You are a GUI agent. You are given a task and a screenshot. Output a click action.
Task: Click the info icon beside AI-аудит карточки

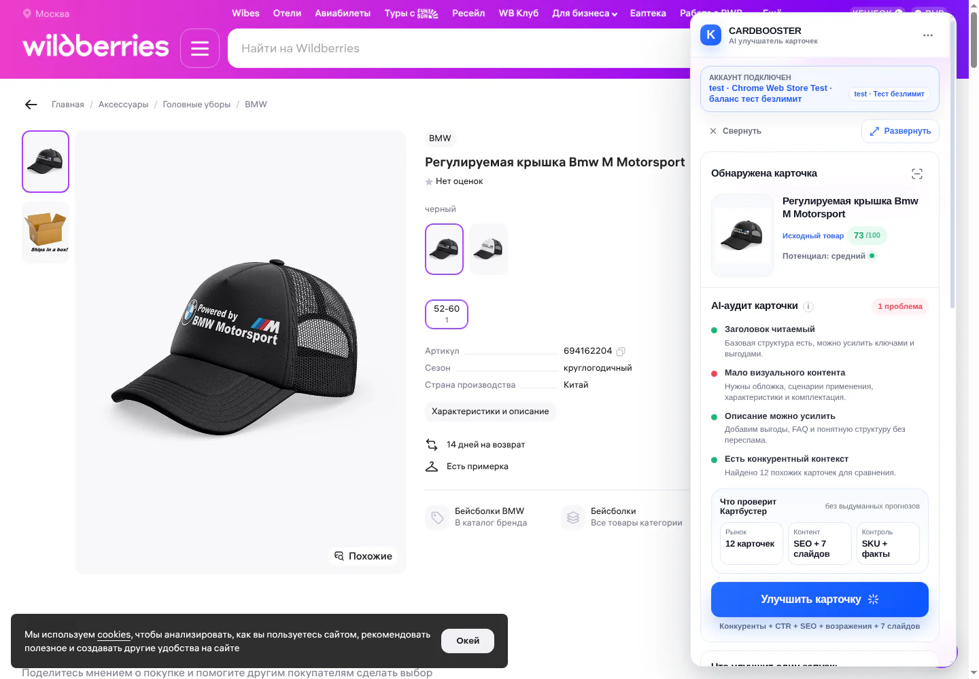pos(808,307)
